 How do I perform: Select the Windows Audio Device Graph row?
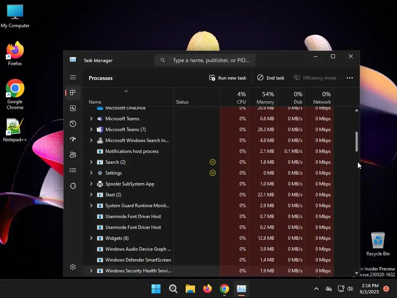[208, 249]
